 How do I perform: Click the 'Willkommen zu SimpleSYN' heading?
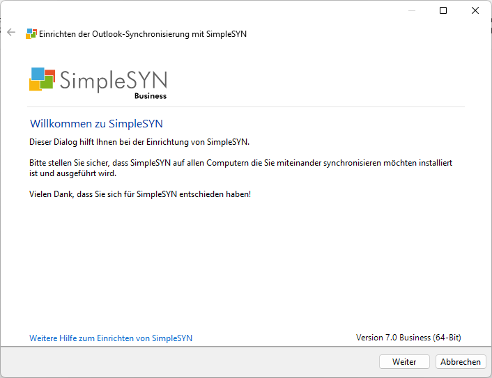96,124
